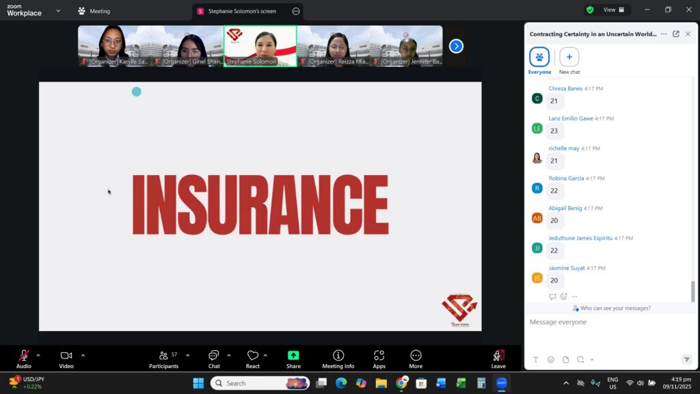This screenshot has height=394, width=700.
Task: Open the Participants list
Action: [x=163, y=356]
